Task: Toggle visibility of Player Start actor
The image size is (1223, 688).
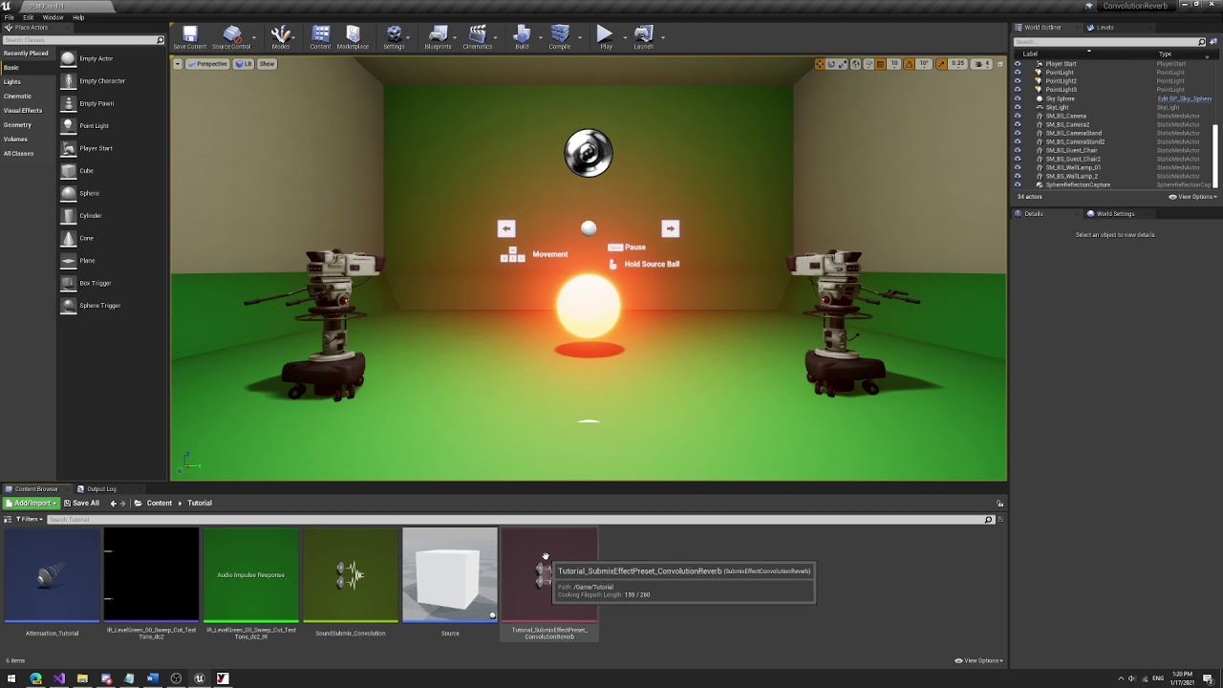Action: pyautogui.click(x=1018, y=64)
